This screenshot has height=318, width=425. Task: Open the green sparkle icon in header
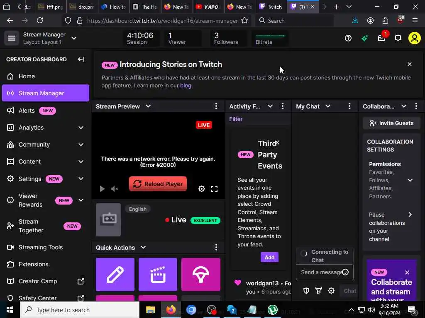point(364,39)
